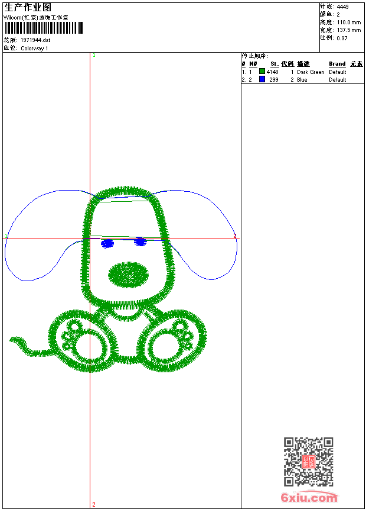This screenshot has height=509, width=366.
Task: Click the St. column header
Action: click(274, 64)
